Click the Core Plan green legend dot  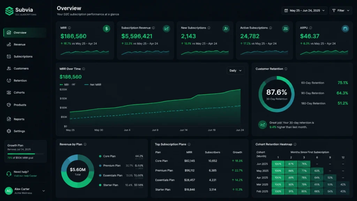click(100, 156)
